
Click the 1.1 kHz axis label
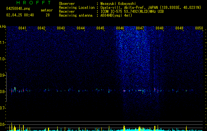tap(2, 43)
